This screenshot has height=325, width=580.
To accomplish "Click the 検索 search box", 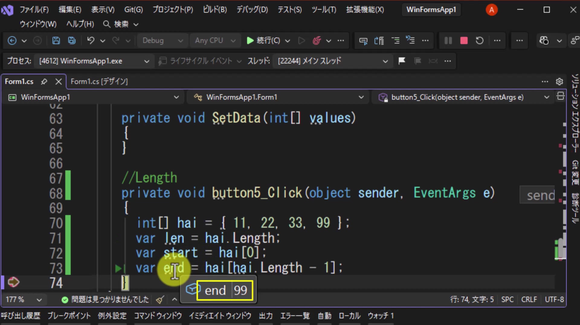I will (x=121, y=24).
